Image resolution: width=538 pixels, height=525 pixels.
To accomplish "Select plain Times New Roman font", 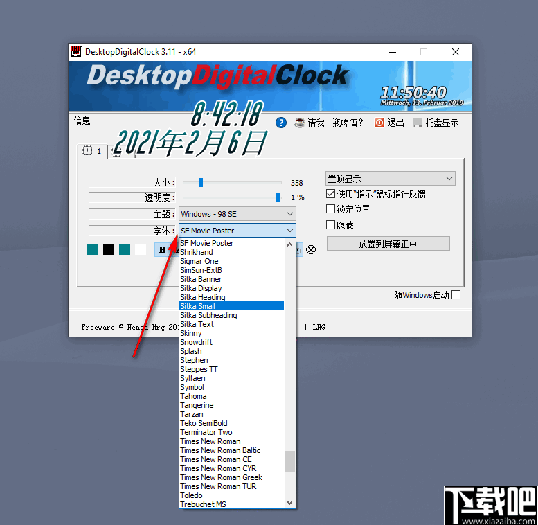I will point(231,441).
